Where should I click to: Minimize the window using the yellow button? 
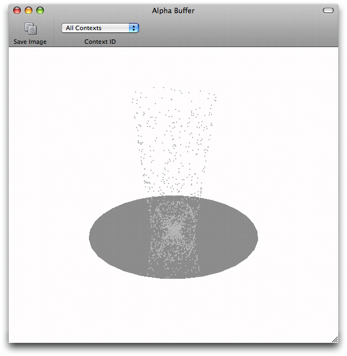pos(29,10)
